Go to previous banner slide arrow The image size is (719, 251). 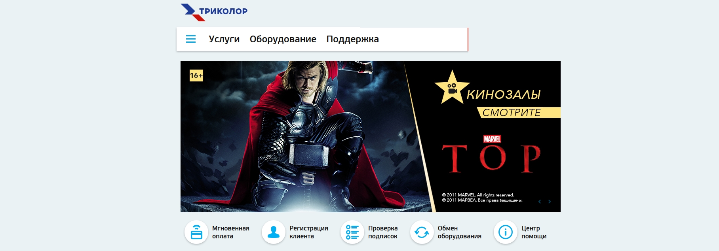[540, 202]
